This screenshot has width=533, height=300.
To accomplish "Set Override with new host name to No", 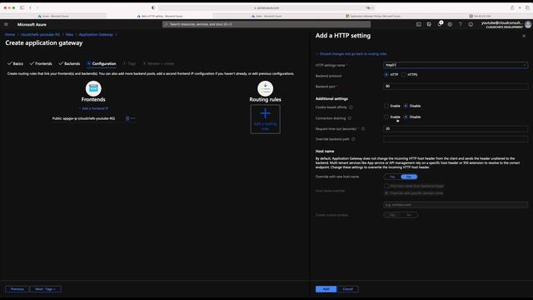I will (409, 177).
